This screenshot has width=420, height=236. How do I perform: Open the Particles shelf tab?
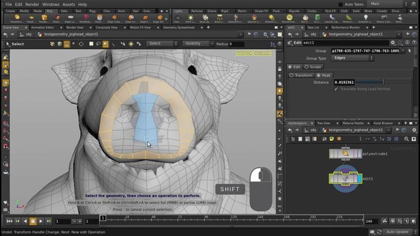coord(197,11)
